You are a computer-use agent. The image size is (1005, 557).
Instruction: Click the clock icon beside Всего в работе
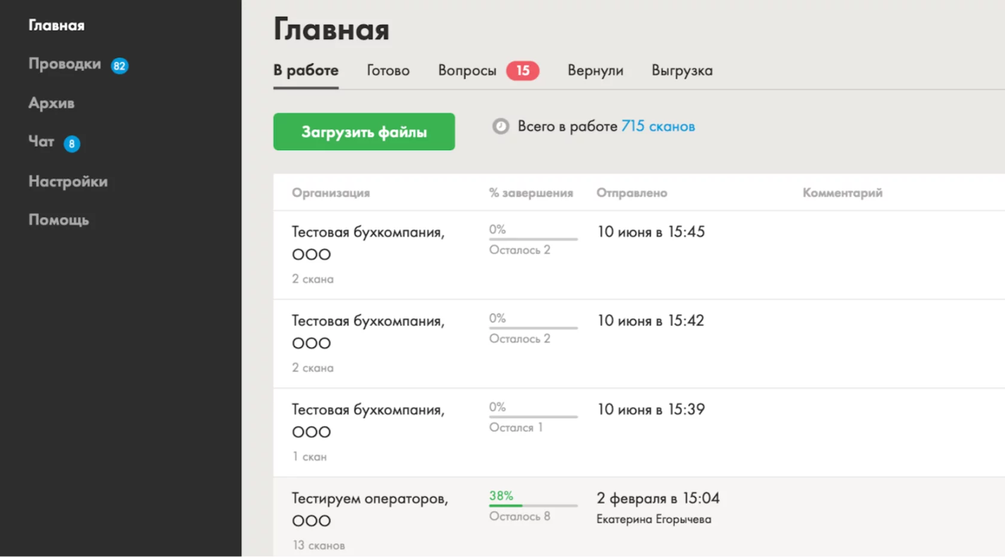click(501, 126)
